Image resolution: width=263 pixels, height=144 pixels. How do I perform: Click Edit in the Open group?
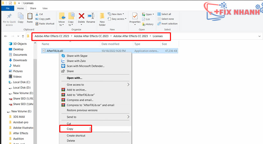[146, 19]
